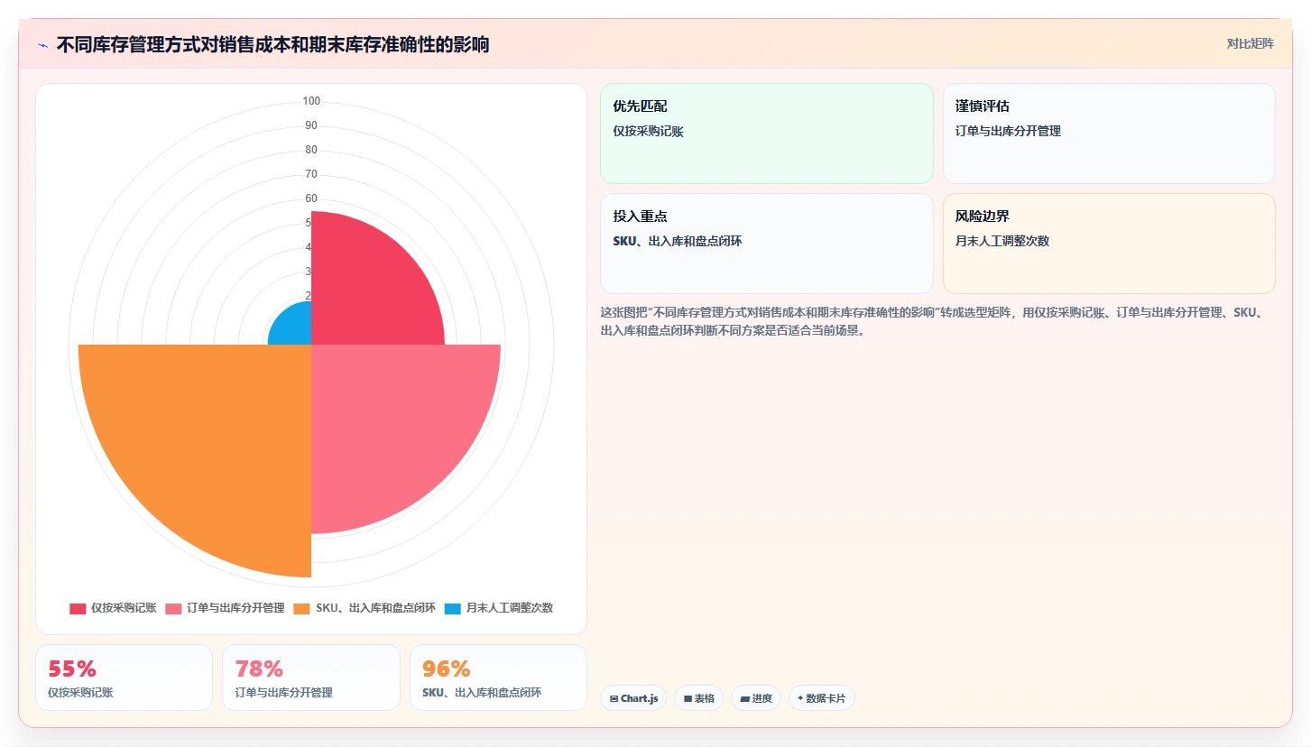Screen dimensions: 1311x747
Task: Click the blue 月末人工调整次数 legend swatch
Action: (452, 608)
